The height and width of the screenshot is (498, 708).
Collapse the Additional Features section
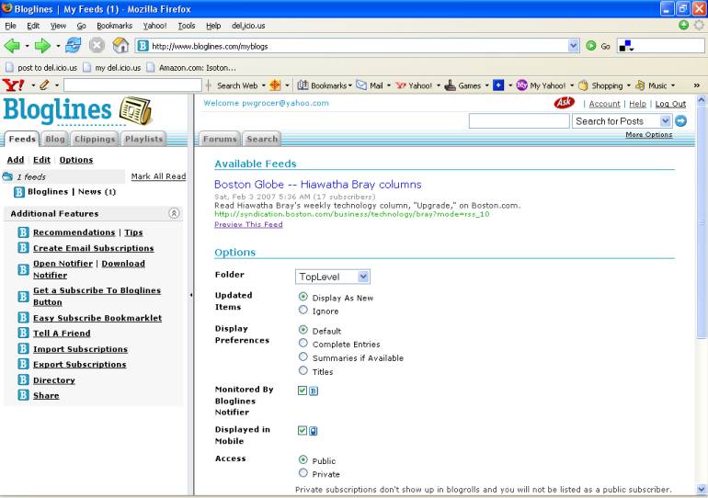pos(174,213)
